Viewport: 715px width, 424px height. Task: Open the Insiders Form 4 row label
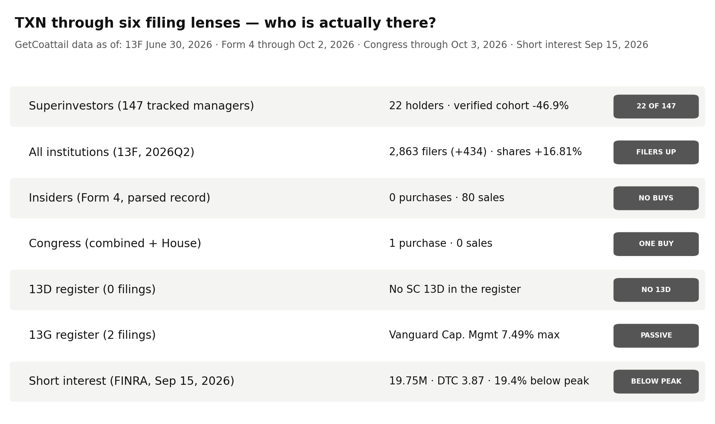120,198
